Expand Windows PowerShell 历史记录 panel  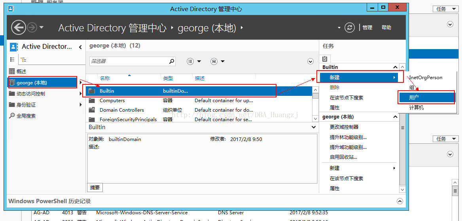(x=400, y=201)
